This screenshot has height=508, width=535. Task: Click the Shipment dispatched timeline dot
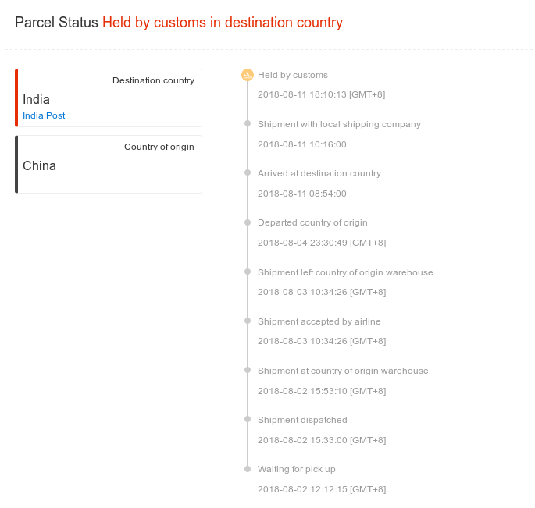coord(248,419)
